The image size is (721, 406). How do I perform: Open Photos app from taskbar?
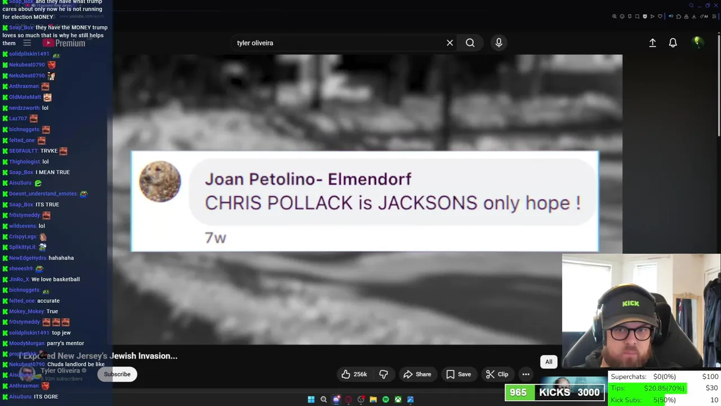(x=411, y=399)
